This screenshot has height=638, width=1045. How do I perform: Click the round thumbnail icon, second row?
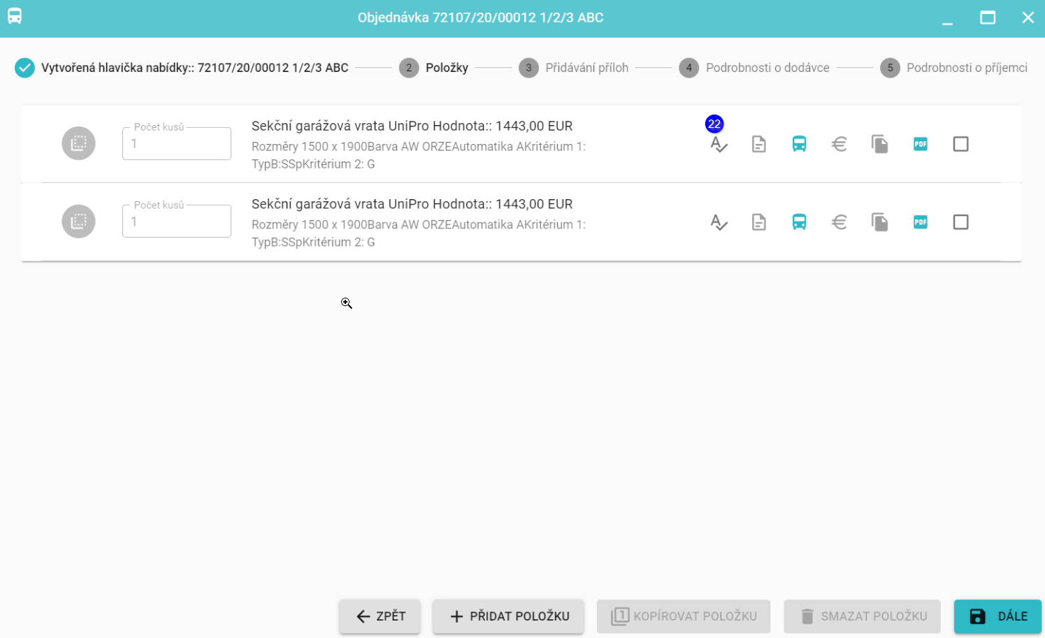pyautogui.click(x=78, y=222)
